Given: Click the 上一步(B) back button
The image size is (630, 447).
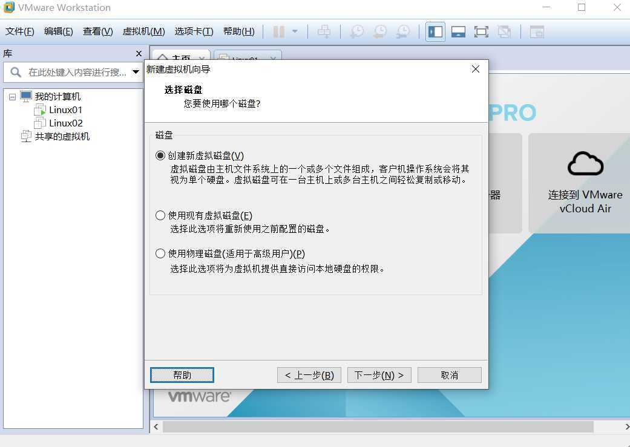Looking at the screenshot, I should click(x=309, y=375).
